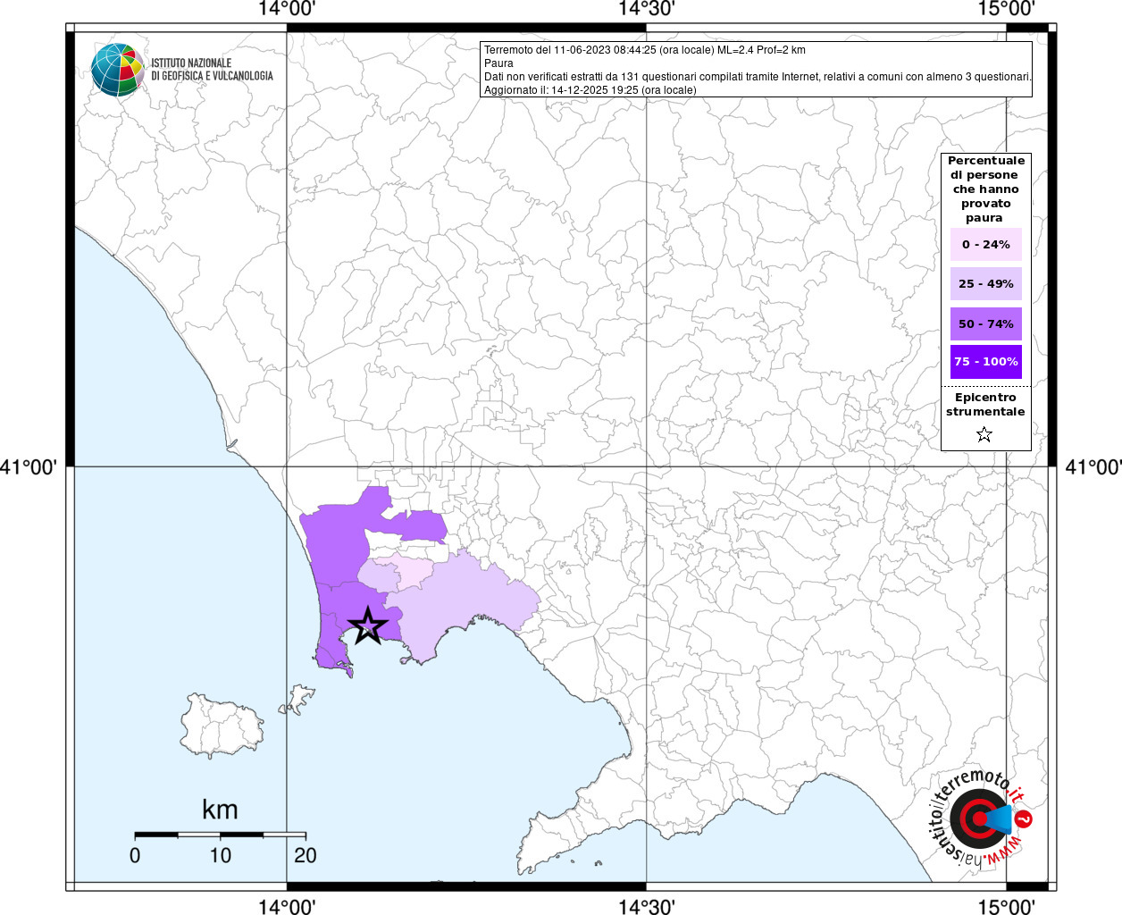Click the 'Epicentro strumentale' legend label
1122x915 pixels.
(x=985, y=405)
